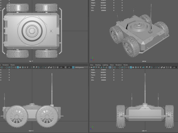Screen dimensions: 178x133
Task: Toggle X-ray mode in side panel toolbar
Action: (x=162, y=67)
